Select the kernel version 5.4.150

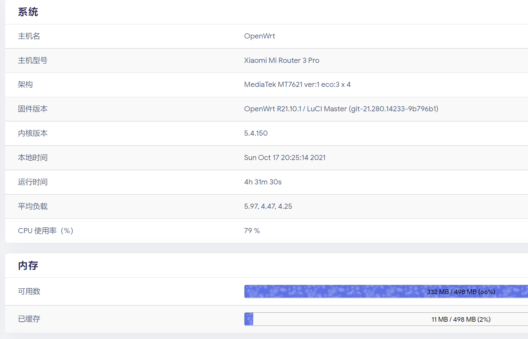click(x=256, y=133)
